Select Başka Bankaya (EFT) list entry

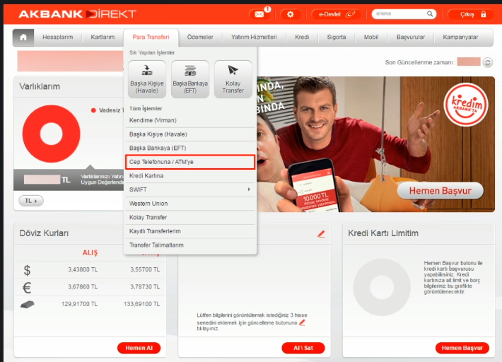190,148
